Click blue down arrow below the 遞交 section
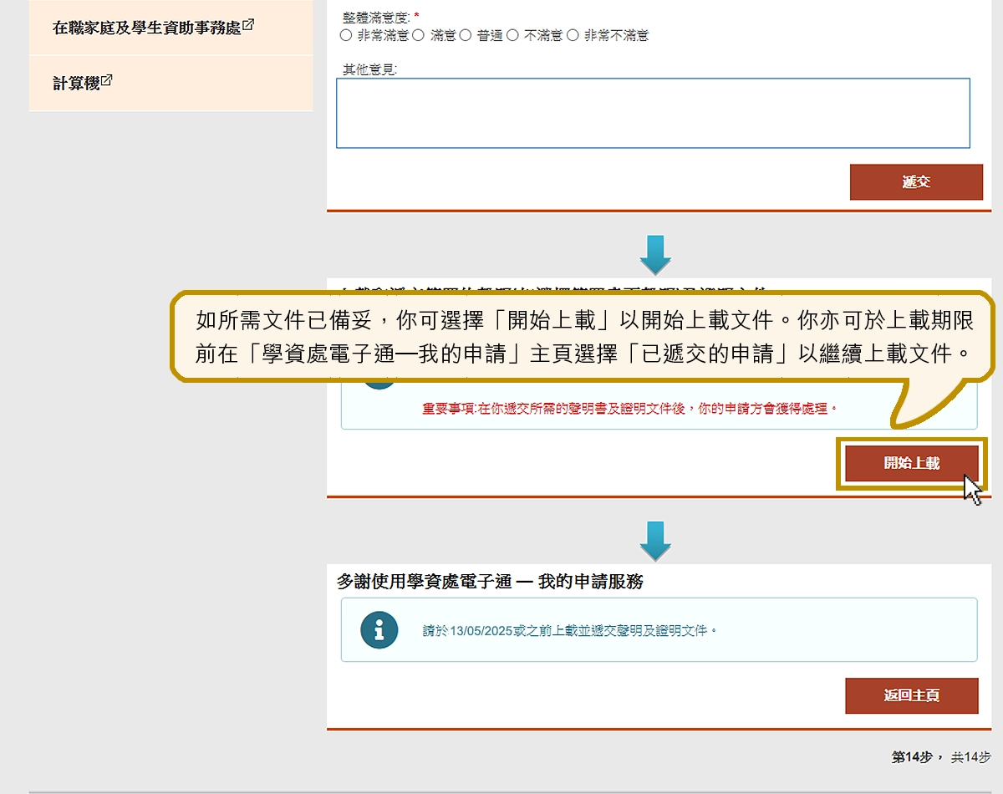 655,255
